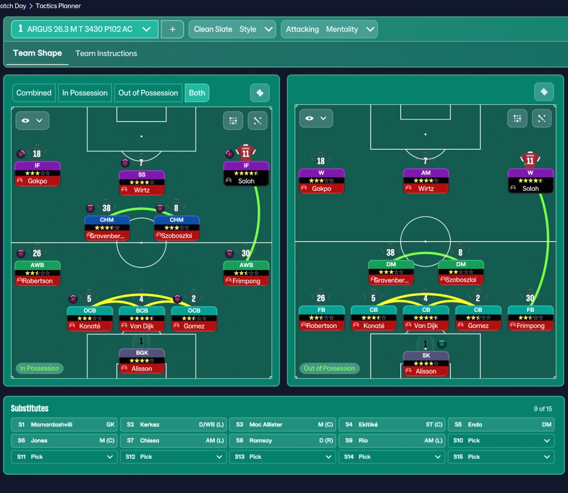The width and height of the screenshot is (568, 493).
Task: Open eye visibility options on In Possession pitch
Action: (32, 120)
